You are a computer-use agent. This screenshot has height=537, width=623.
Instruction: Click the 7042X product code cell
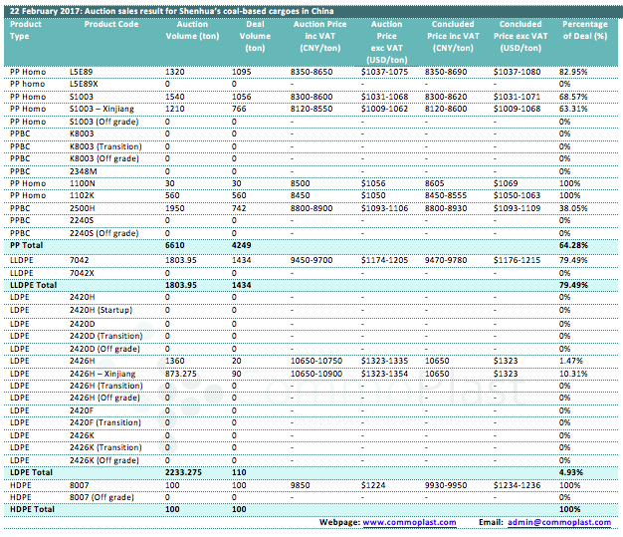[84, 272]
